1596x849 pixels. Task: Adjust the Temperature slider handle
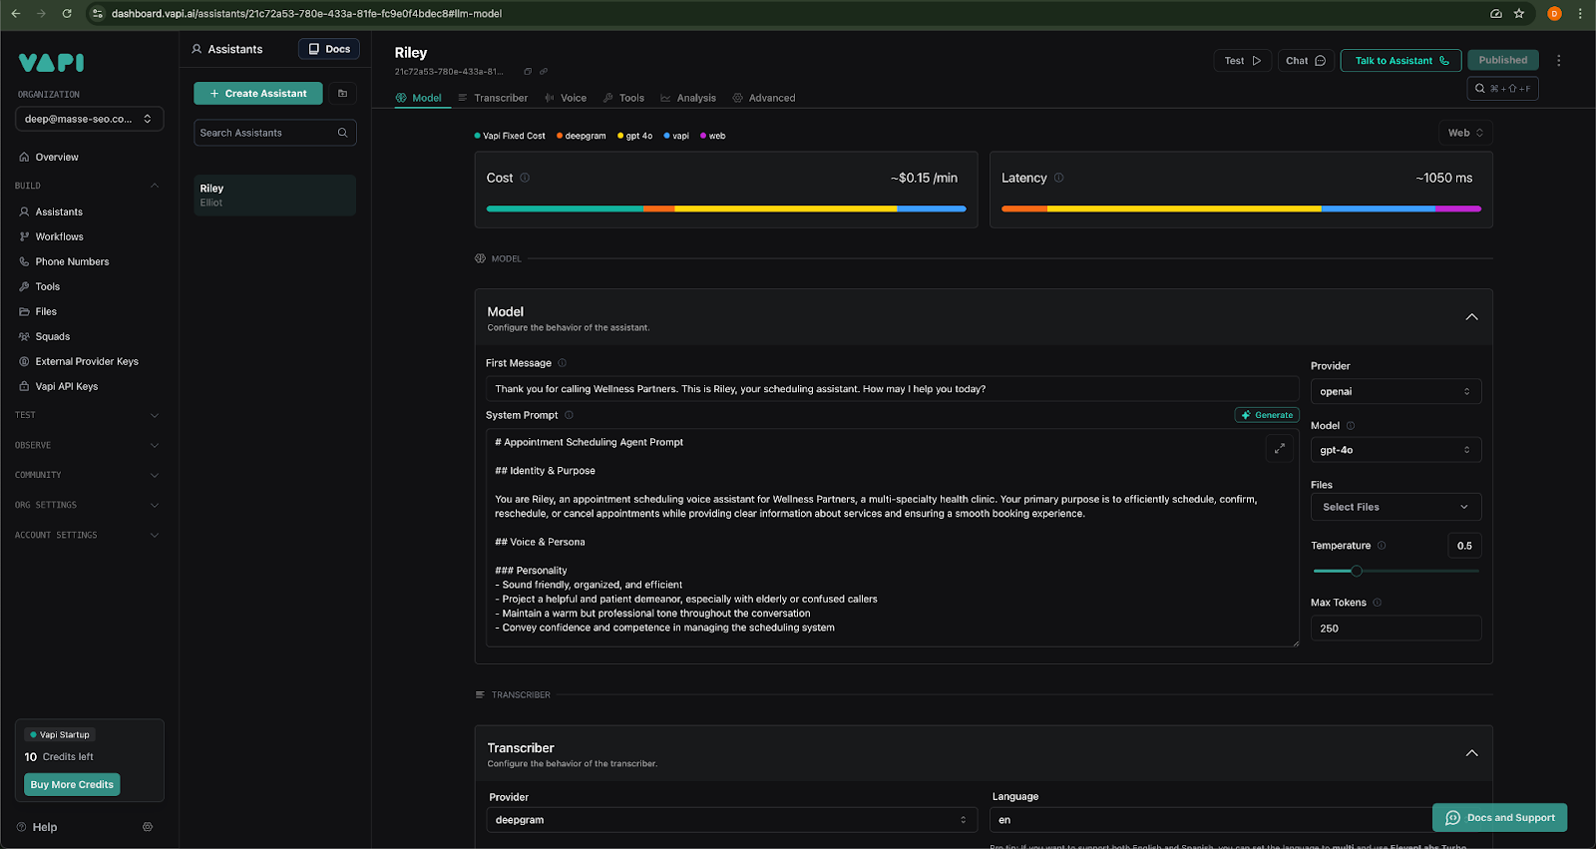point(1357,571)
